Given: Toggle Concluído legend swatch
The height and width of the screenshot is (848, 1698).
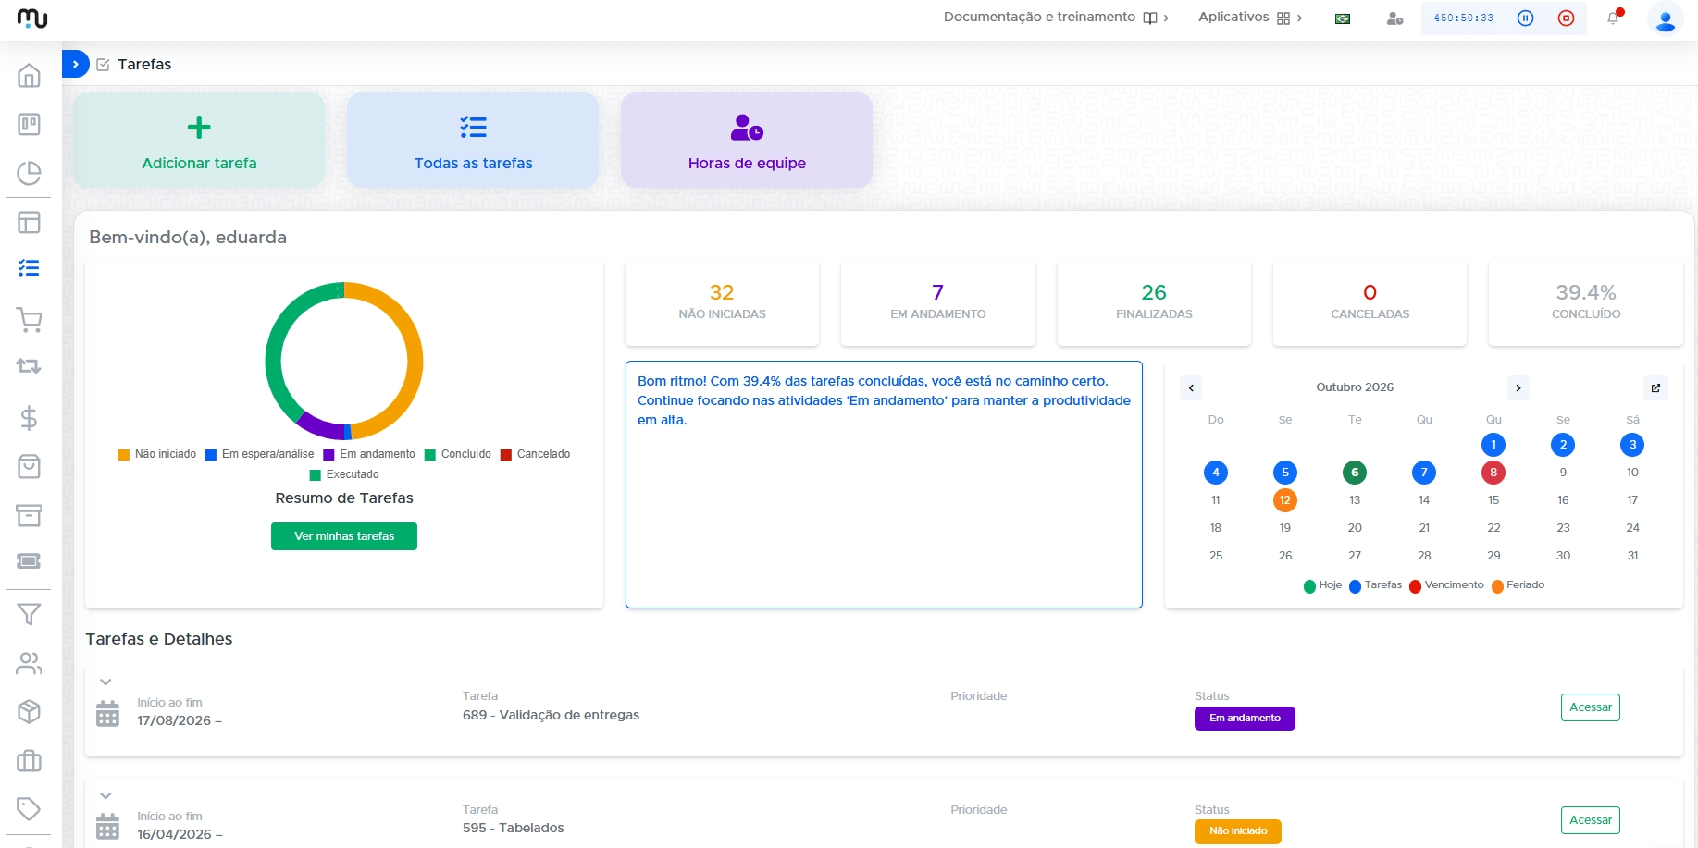Looking at the screenshot, I should click(430, 455).
